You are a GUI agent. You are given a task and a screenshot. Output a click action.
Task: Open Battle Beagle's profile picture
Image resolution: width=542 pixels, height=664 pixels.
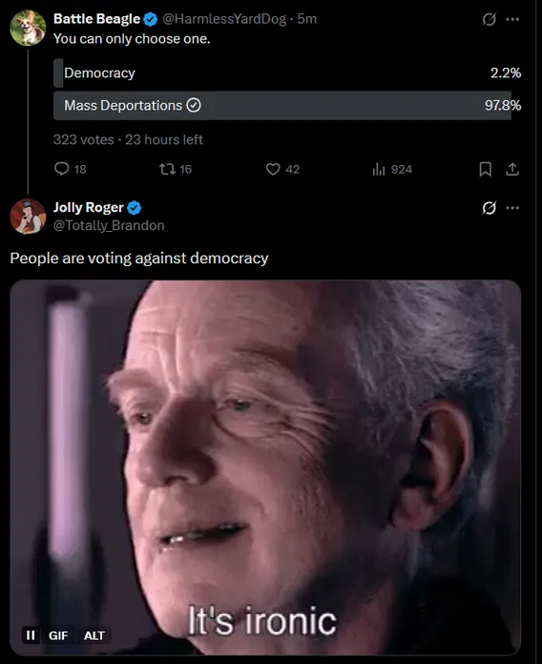click(28, 28)
